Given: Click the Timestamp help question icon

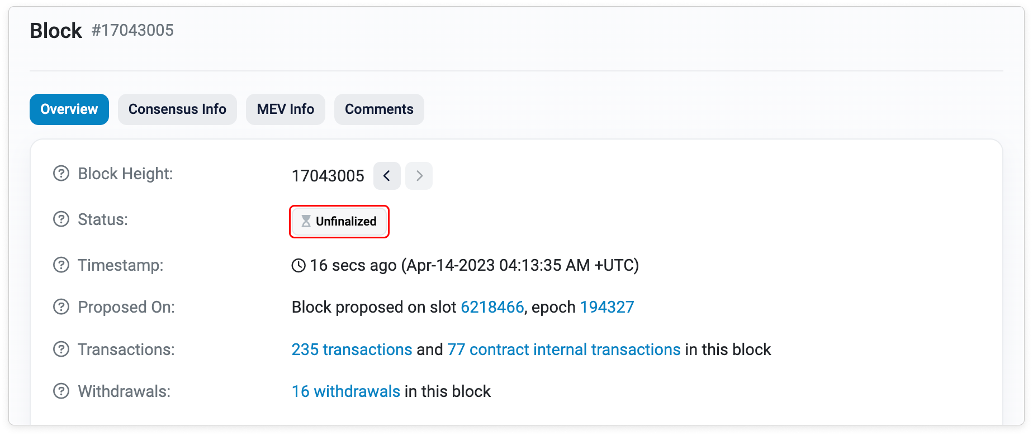Looking at the screenshot, I should point(61,265).
